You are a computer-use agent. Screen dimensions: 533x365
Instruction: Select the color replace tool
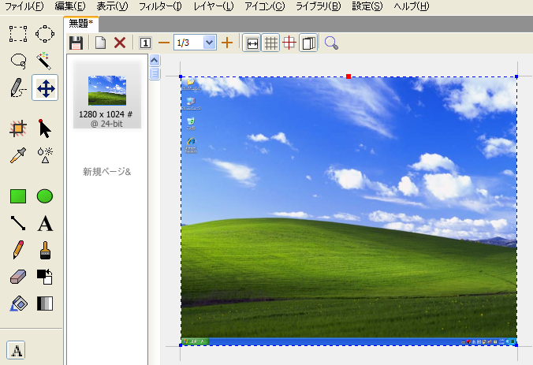[45, 277]
